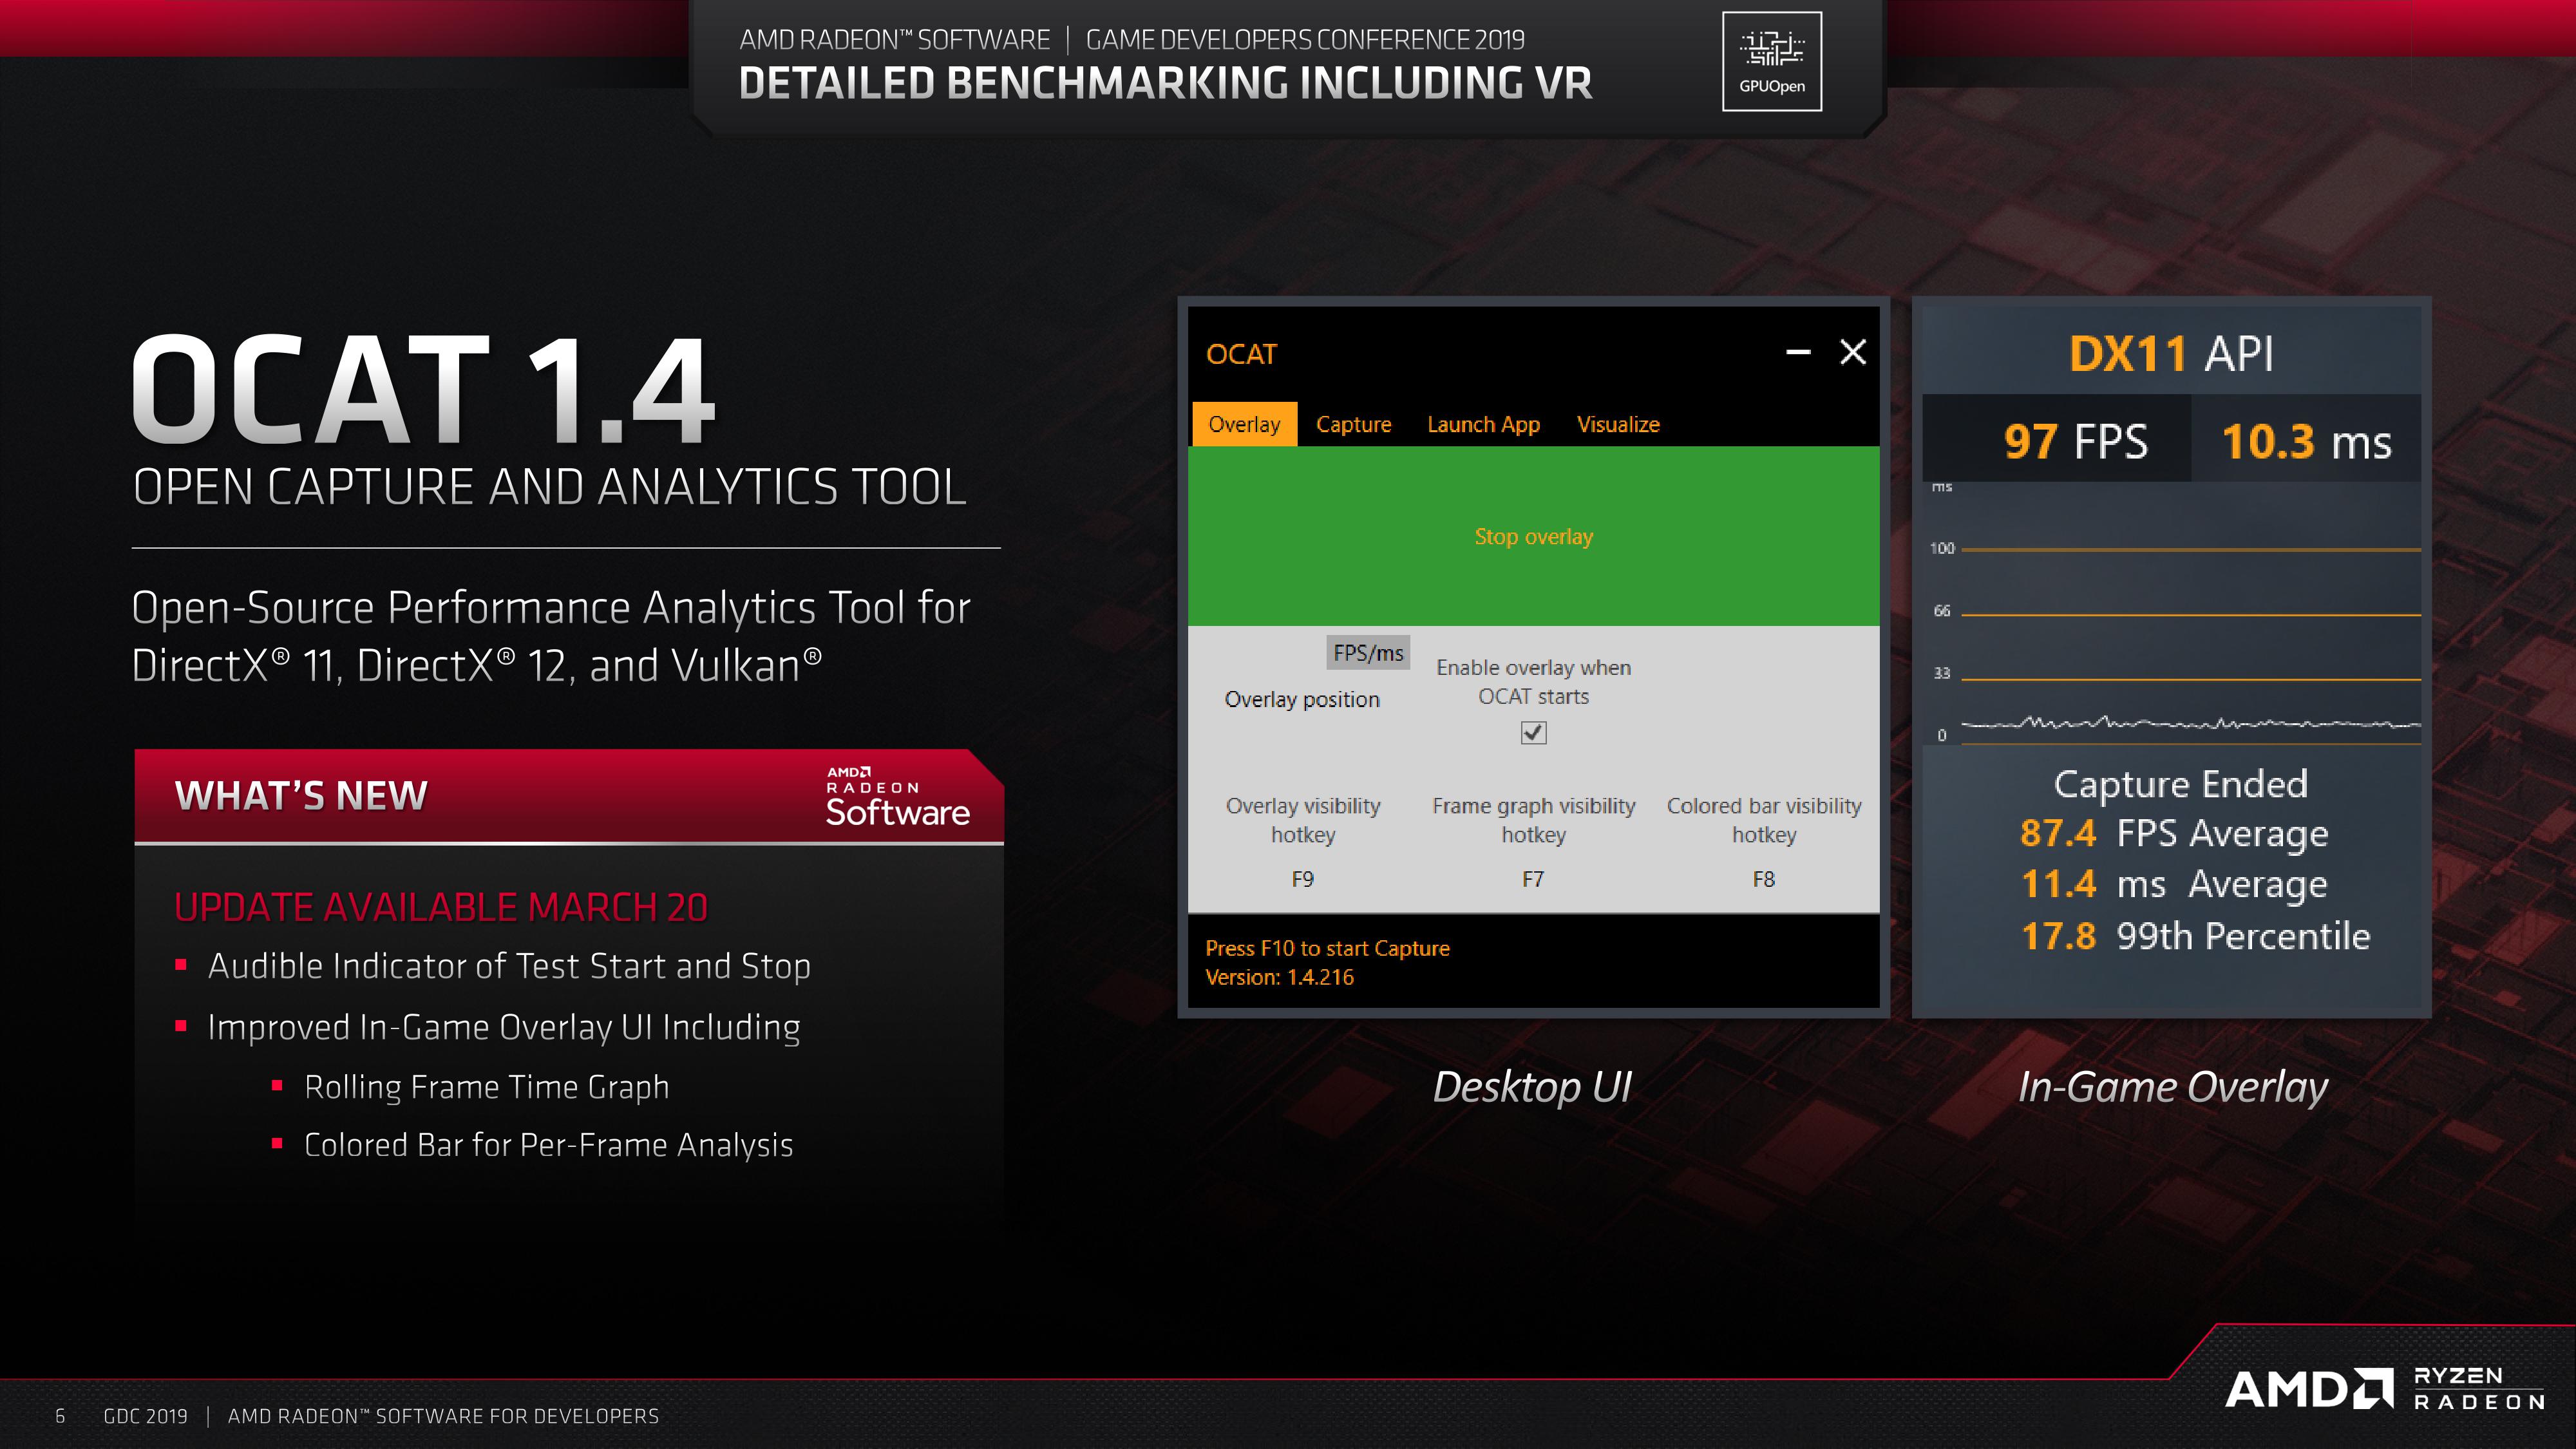Click the DX11 API overlay header
The image size is (2576, 1449).
point(2171,353)
